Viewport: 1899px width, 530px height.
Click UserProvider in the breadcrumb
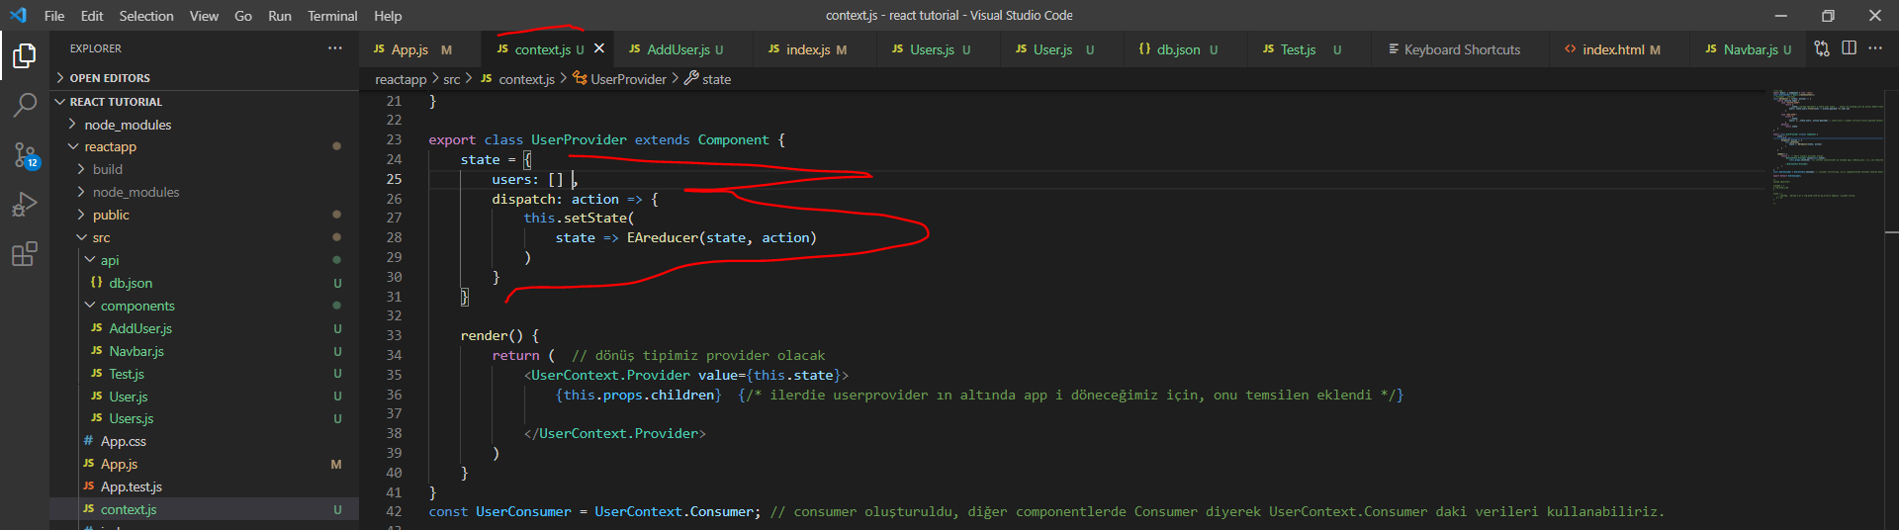coord(627,79)
